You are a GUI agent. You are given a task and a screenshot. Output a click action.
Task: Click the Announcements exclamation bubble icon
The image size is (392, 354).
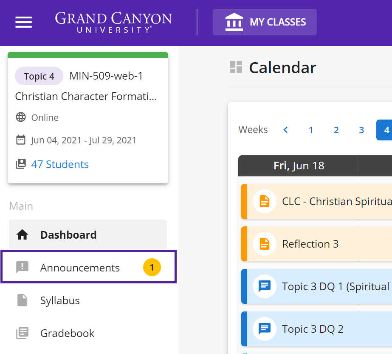click(x=22, y=267)
